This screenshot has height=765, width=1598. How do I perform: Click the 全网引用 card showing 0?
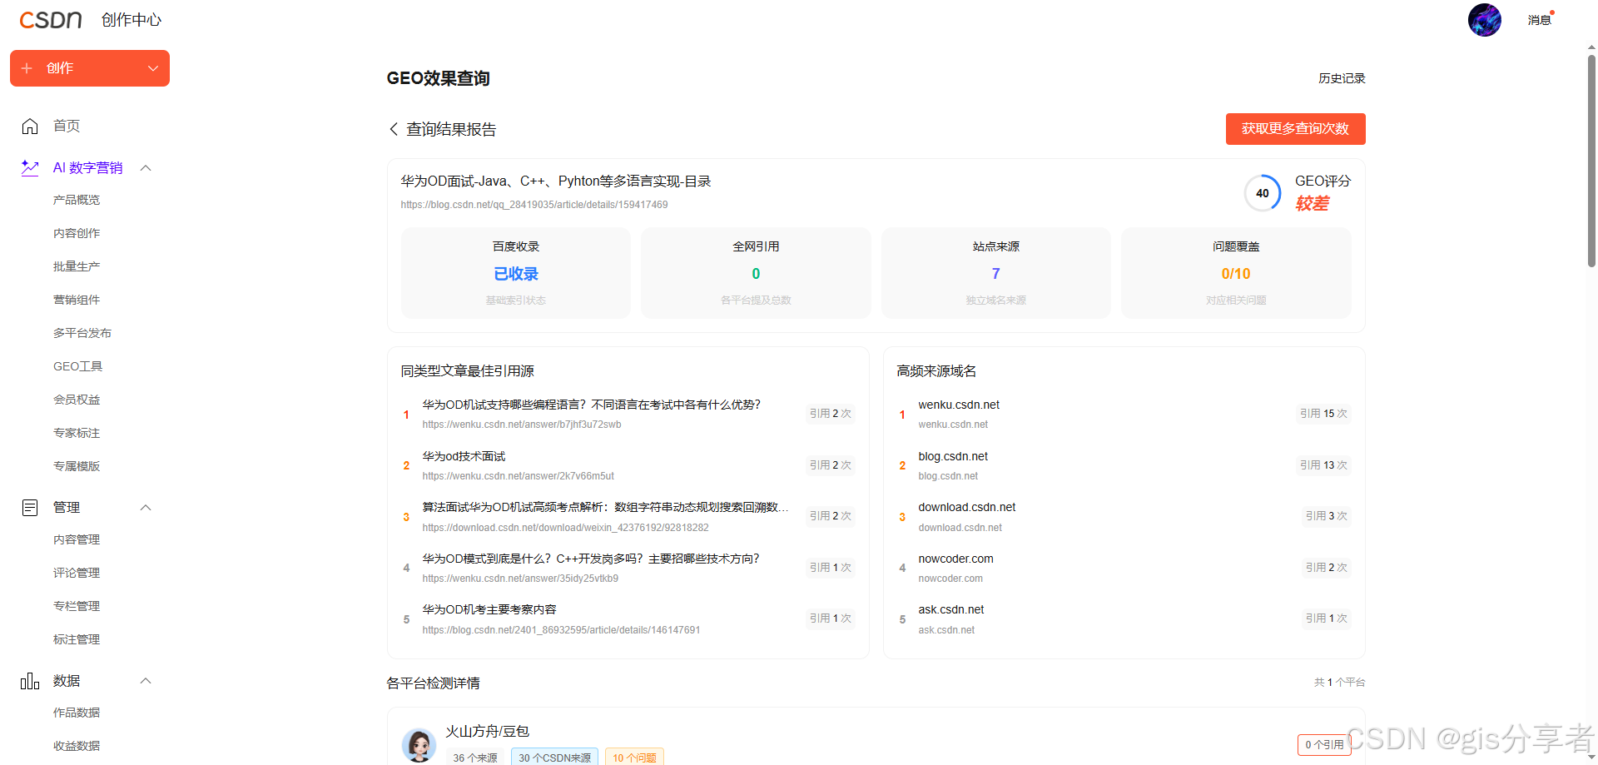[x=756, y=273]
